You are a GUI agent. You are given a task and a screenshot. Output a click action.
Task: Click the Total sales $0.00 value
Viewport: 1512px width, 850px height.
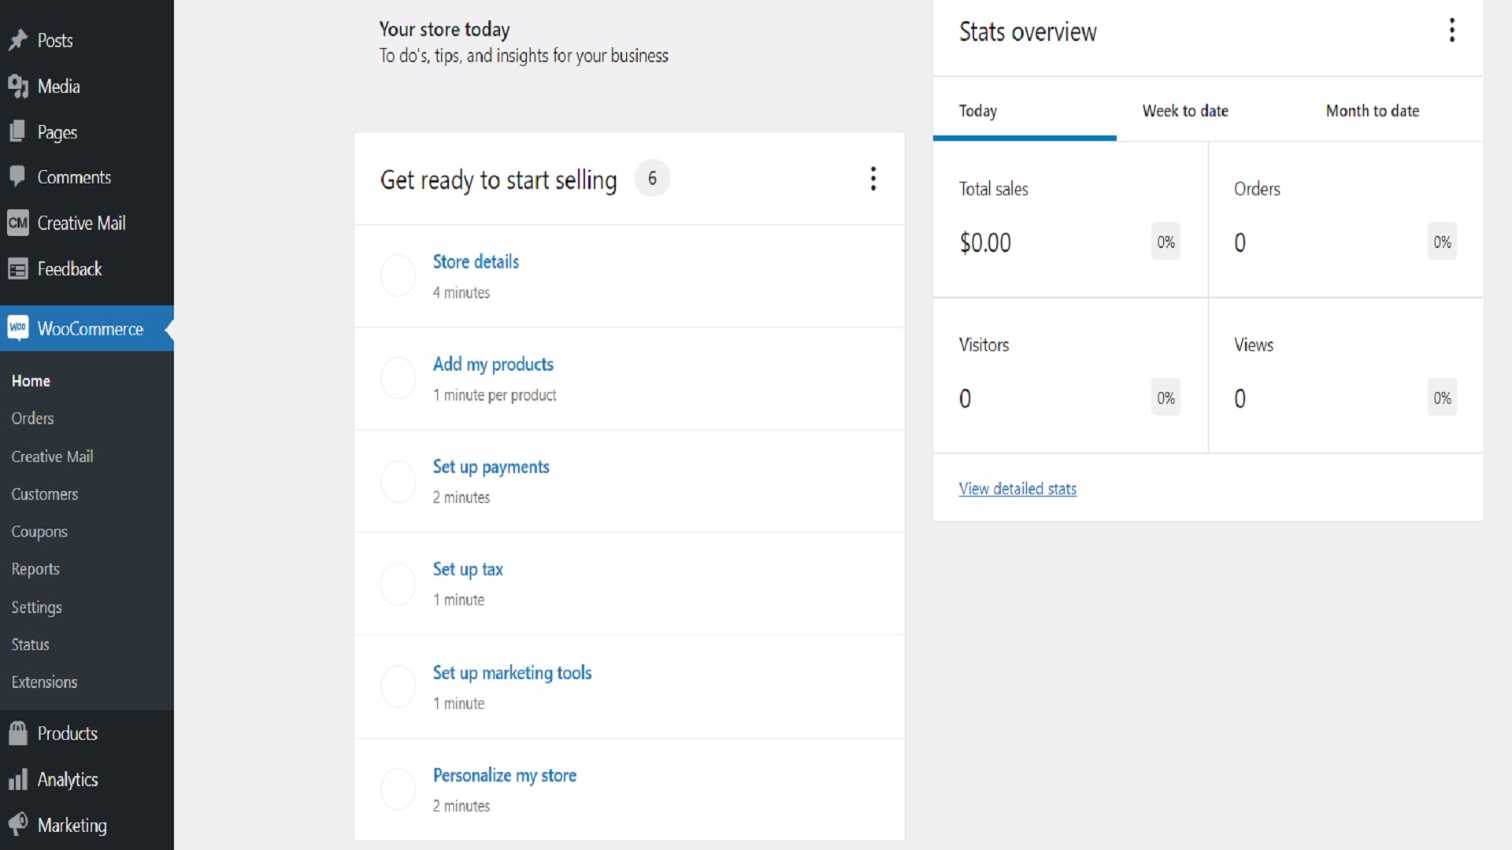coord(985,242)
